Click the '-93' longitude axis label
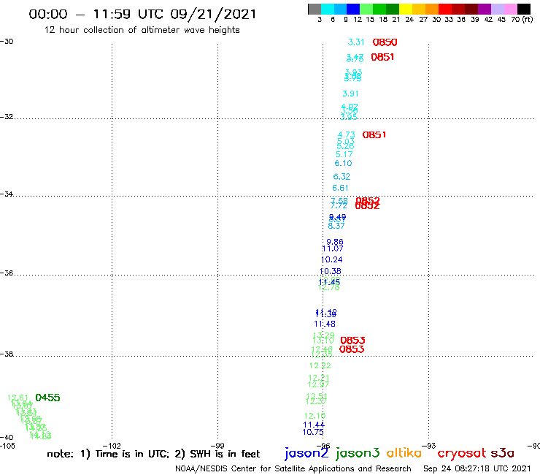 click(x=429, y=446)
